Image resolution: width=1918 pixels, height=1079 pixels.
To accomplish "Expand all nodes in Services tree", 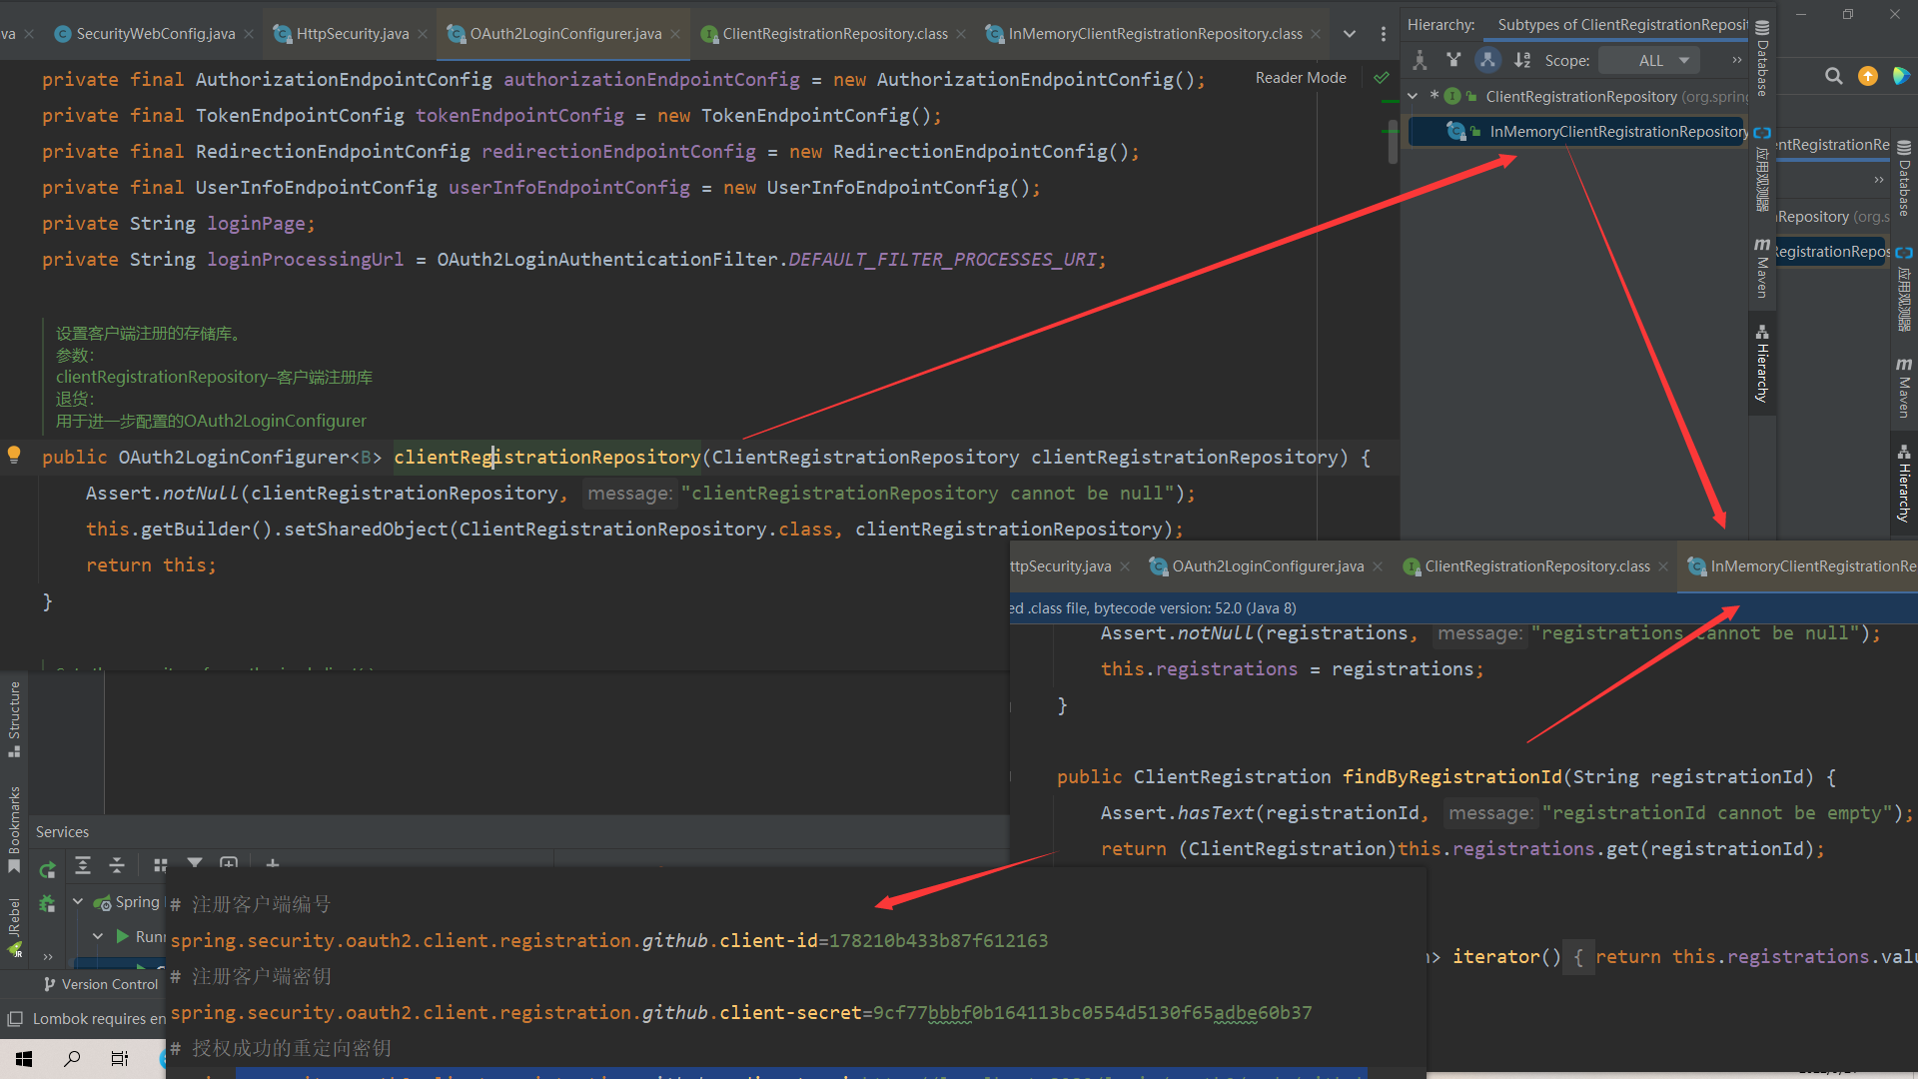I will click(83, 865).
